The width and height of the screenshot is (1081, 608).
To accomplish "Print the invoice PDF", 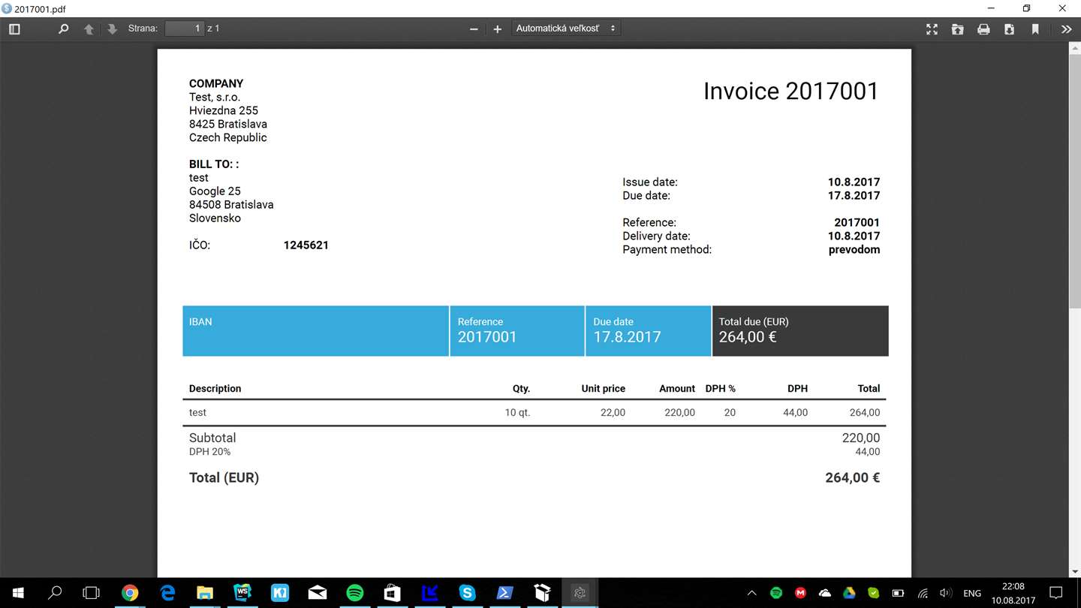I will [983, 29].
